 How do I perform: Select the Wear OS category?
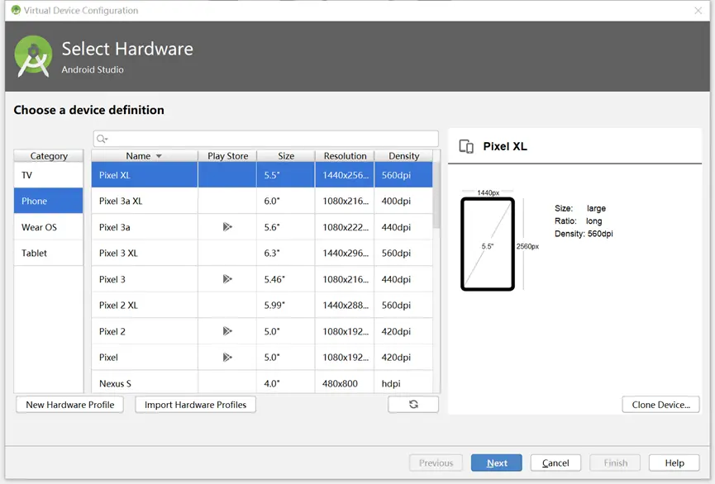pyautogui.click(x=48, y=227)
